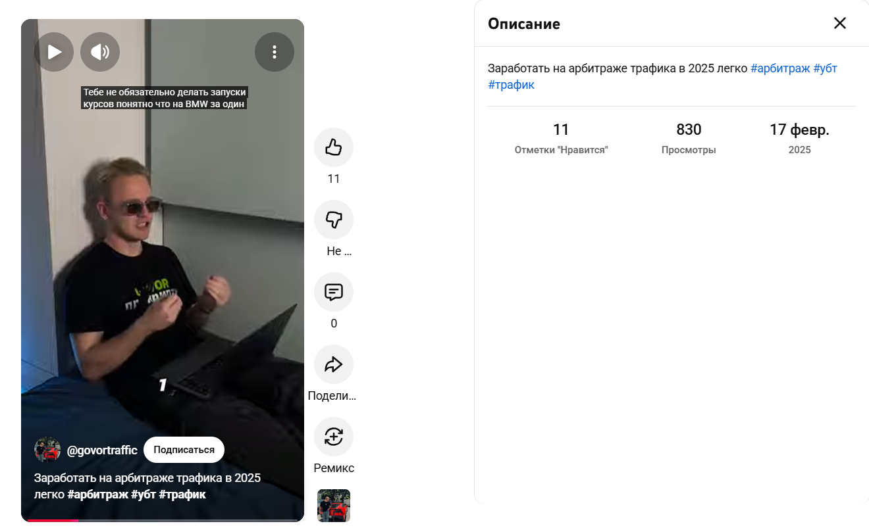
Task: Subscribe using the Подписаться button
Action: 184,450
